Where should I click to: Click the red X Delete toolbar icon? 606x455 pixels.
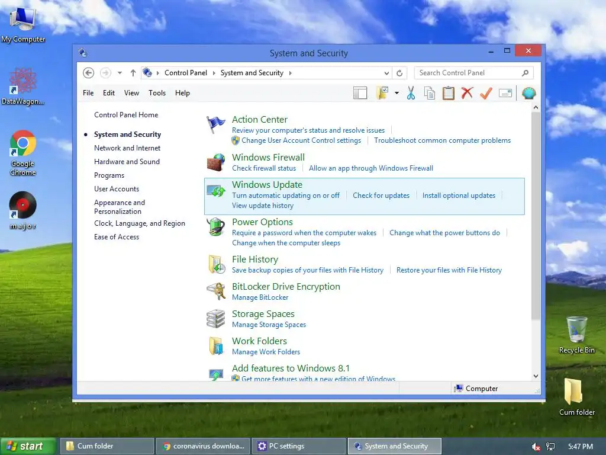tap(468, 93)
